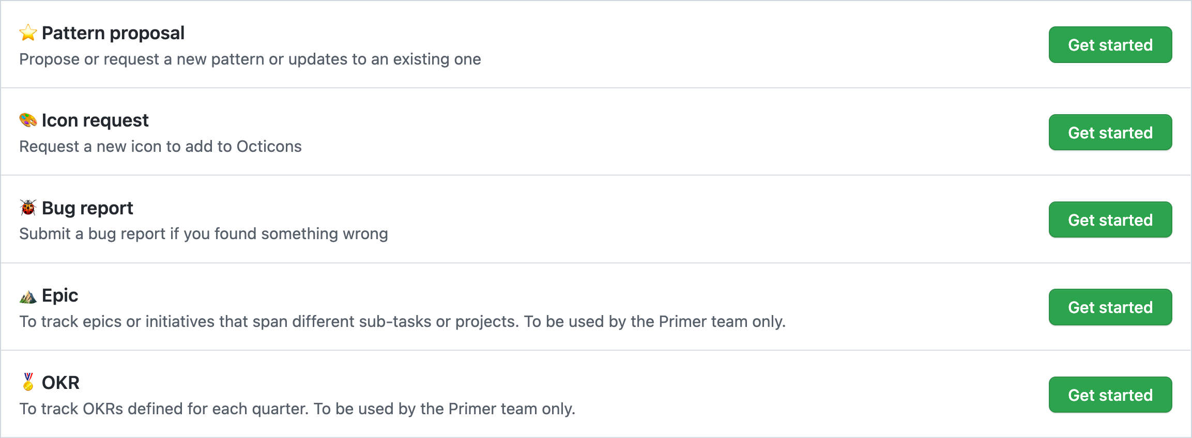
Task: Click the Pattern proposal description text
Action: (250, 59)
